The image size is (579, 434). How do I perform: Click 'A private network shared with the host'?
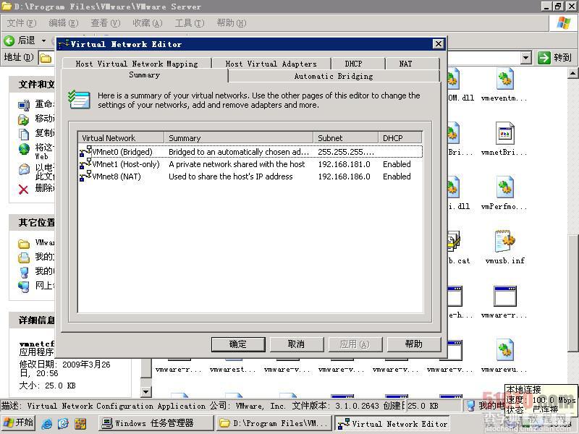[237, 164]
